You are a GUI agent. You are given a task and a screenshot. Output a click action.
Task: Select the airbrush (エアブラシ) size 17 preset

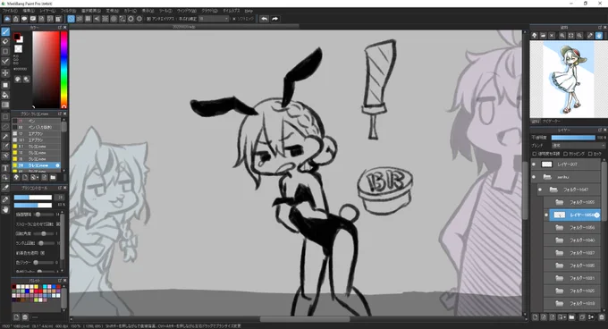point(36,134)
